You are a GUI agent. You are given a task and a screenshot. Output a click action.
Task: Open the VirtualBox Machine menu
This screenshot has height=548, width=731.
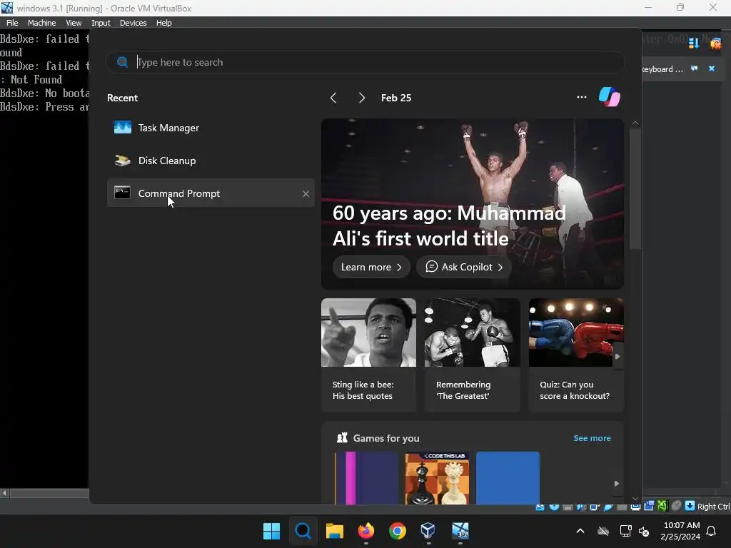pyautogui.click(x=41, y=23)
